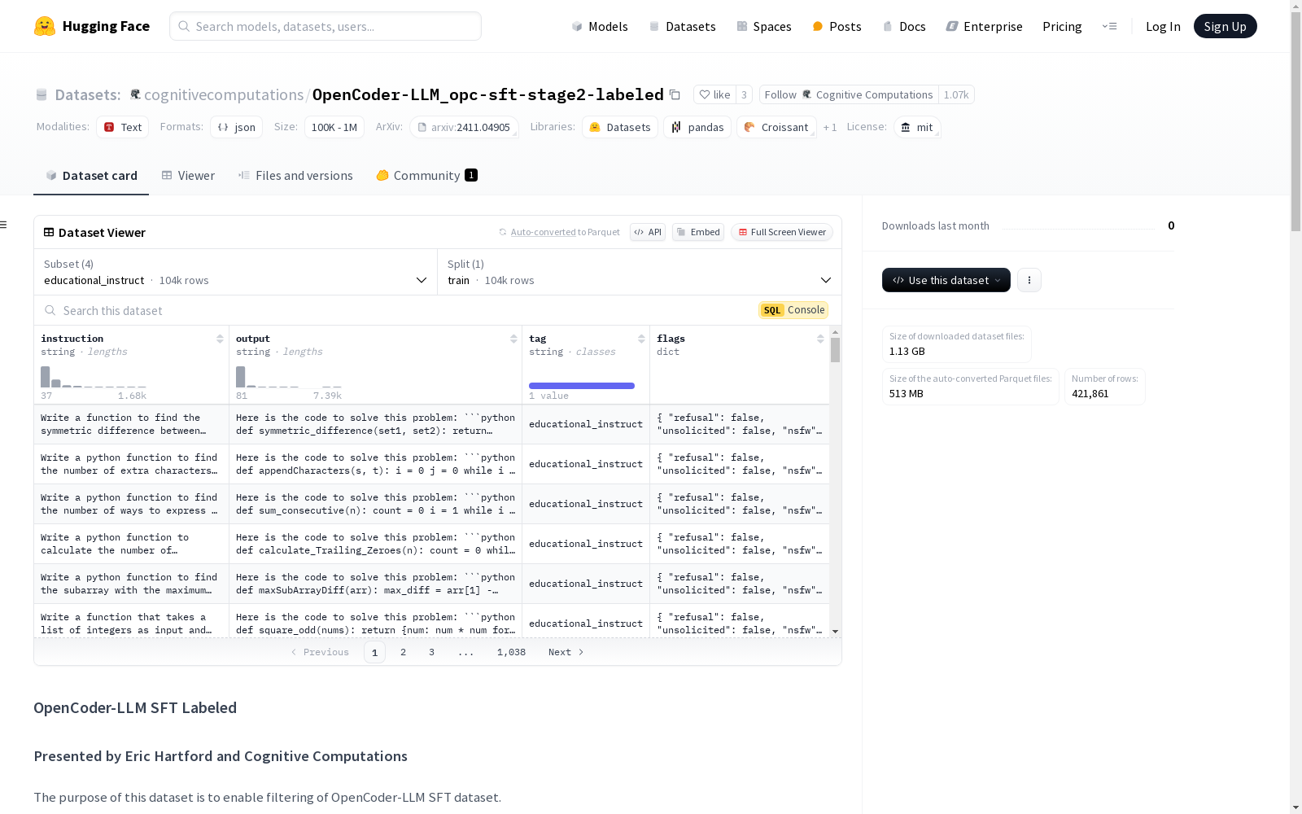
Task: Open the Files and versions tab
Action: [x=295, y=175]
